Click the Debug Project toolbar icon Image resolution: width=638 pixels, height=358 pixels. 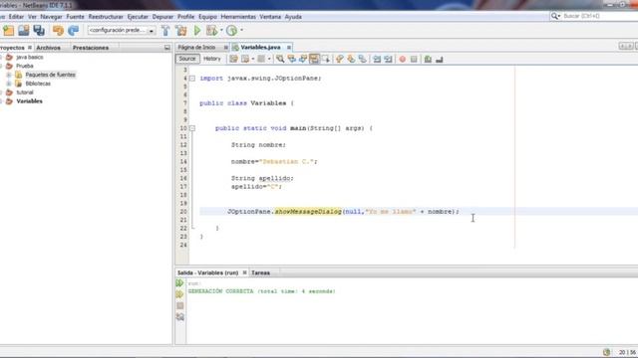coord(211,31)
